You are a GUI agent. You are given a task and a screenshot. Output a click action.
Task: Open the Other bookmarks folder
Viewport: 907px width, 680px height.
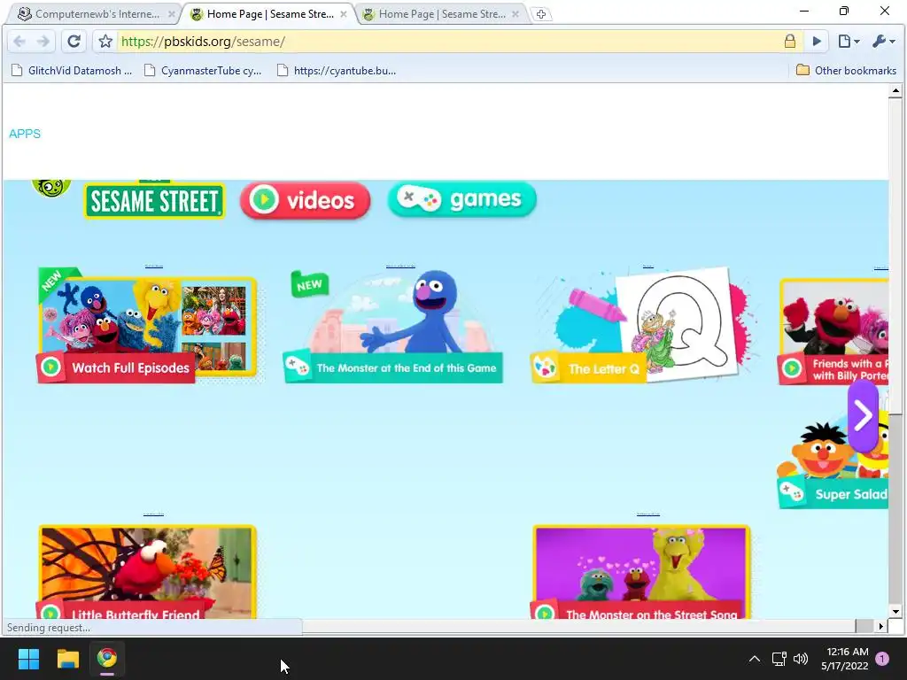click(x=846, y=71)
